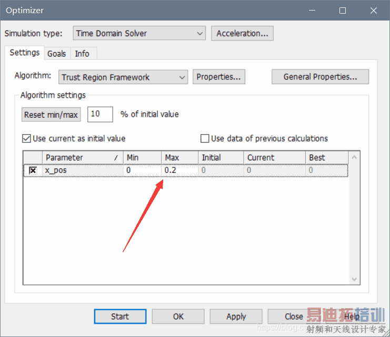The width and height of the screenshot is (390, 337).
Task: Switch to the Goals tab
Action: 57,54
